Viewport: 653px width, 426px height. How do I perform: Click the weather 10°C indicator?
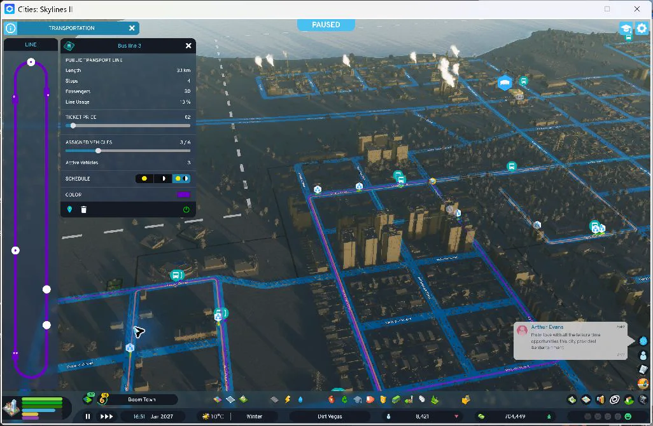213,416
